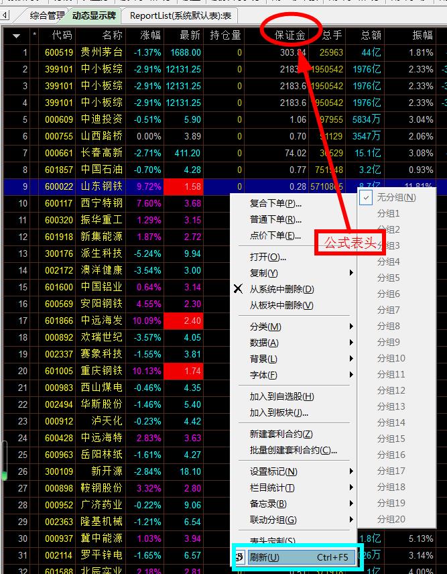Select 分组10 in the group submenu

coord(391,358)
